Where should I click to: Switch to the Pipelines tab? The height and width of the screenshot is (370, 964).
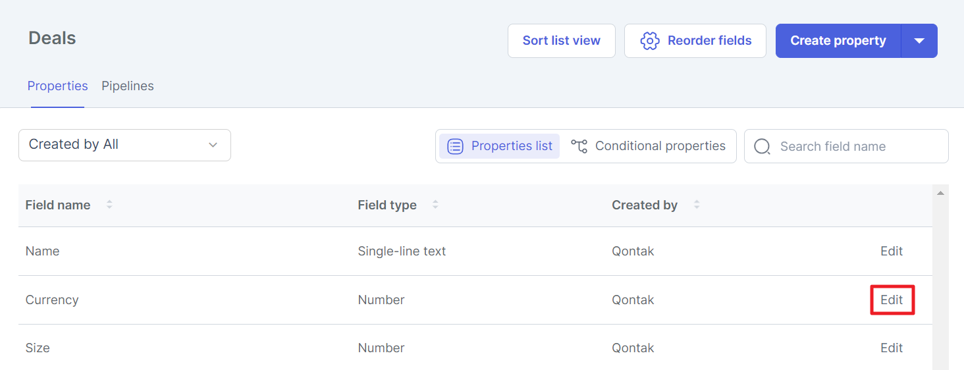[128, 86]
